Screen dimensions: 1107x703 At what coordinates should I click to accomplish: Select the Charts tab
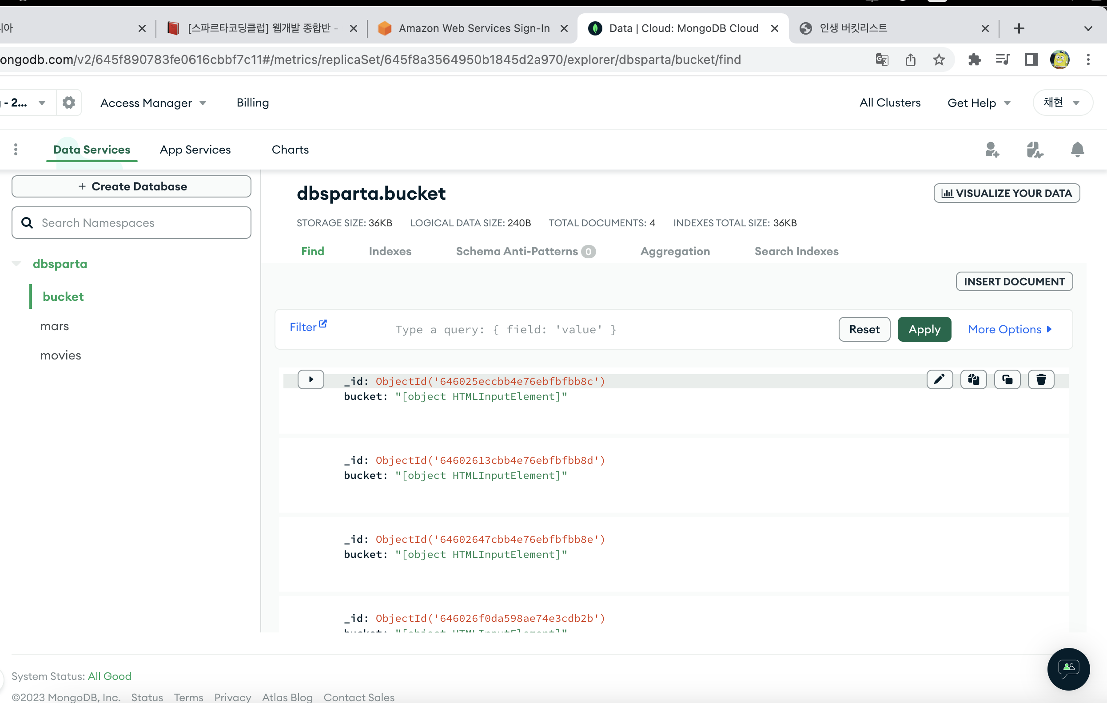pos(290,150)
